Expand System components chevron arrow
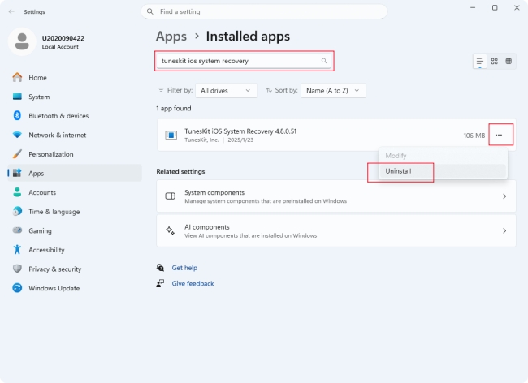528x383 pixels. click(x=504, y=196)
